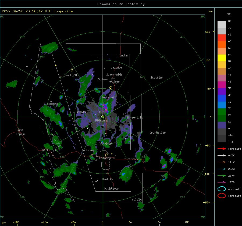
Task: Click the white plus marker north of Drumheller
Action: tap(152, 108)
